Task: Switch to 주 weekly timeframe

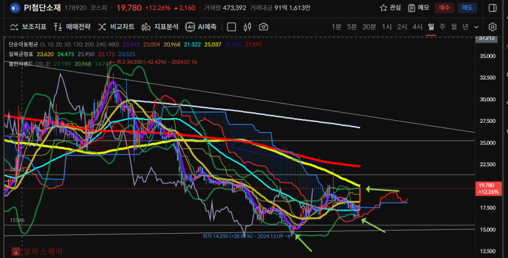Action: tap(442, 27)
